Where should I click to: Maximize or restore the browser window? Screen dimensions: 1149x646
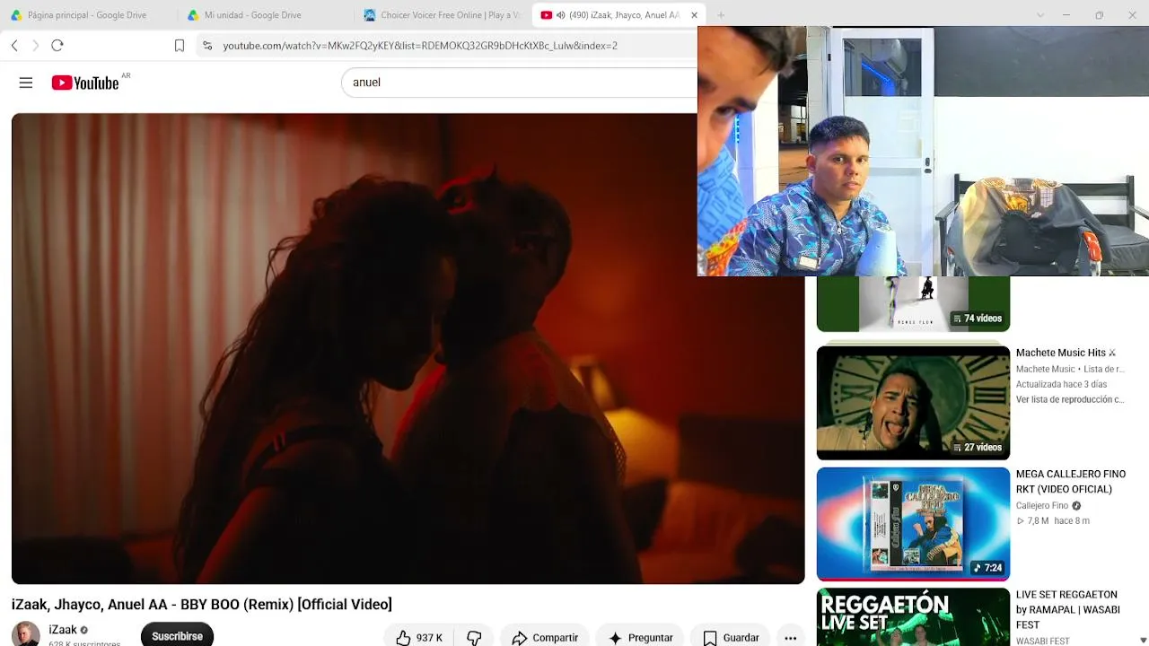click(1100, 15)
